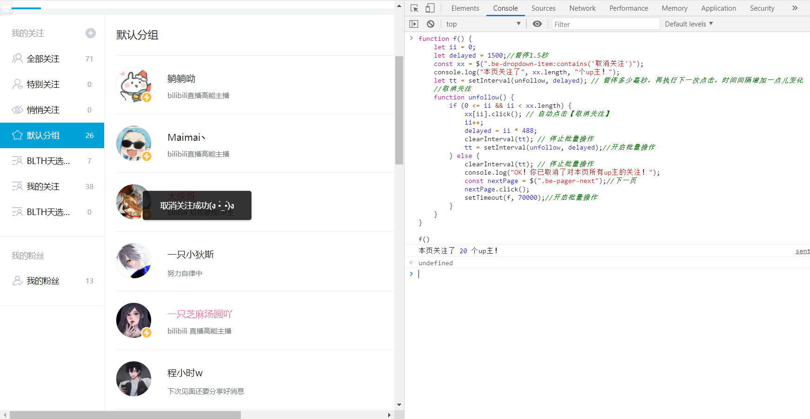
Task: Show more DevTools tabs with the chevron
Action: point(795,8)
